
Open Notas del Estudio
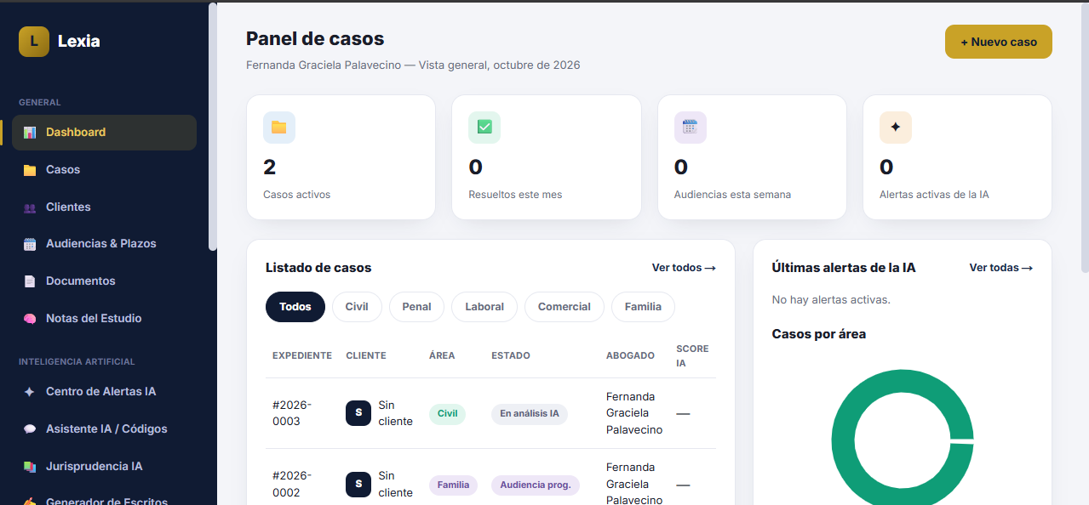(x=104, y=319)
